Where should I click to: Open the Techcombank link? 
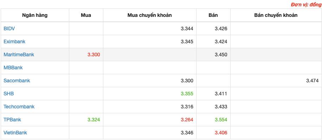(x=19, y=107)
